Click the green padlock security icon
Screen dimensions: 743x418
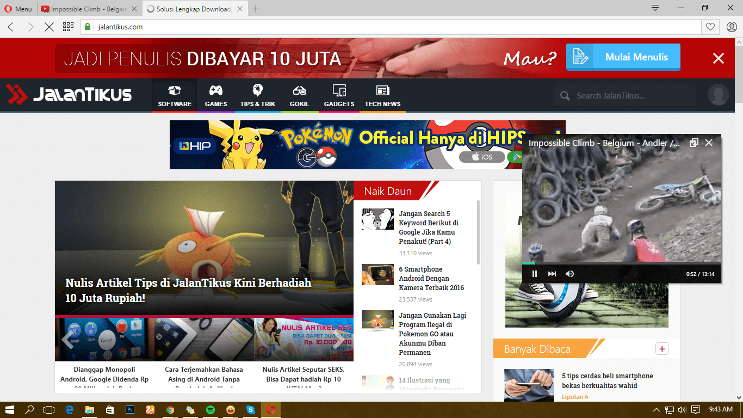[87, 27]
